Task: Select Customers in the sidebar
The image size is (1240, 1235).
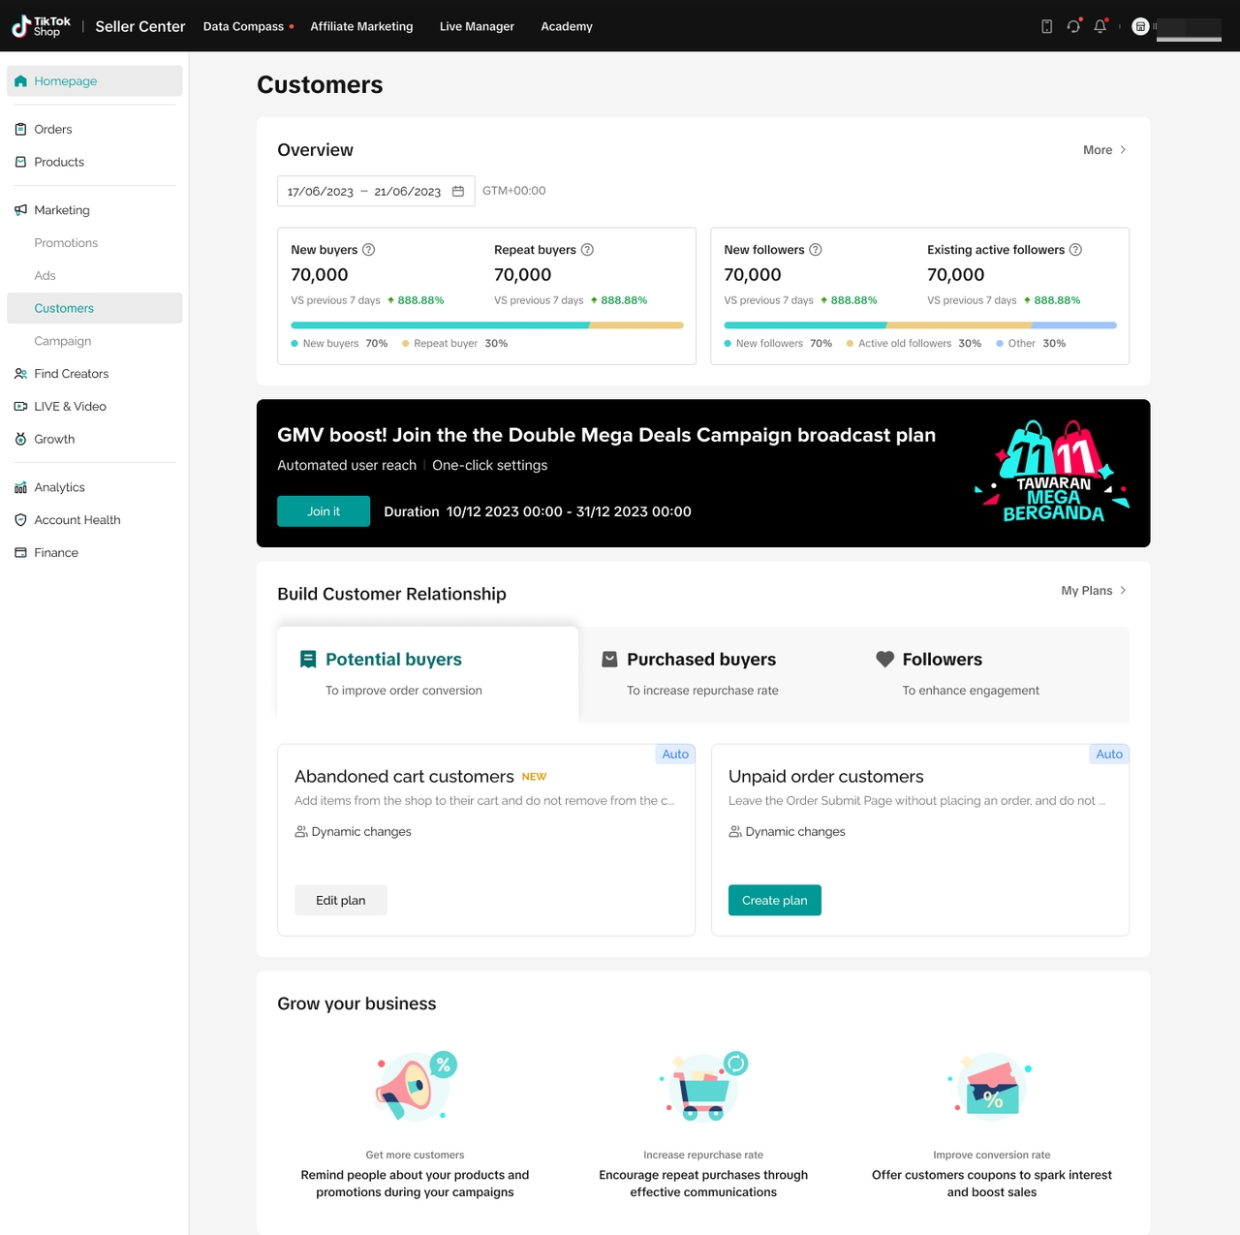Action: (95, 308)
